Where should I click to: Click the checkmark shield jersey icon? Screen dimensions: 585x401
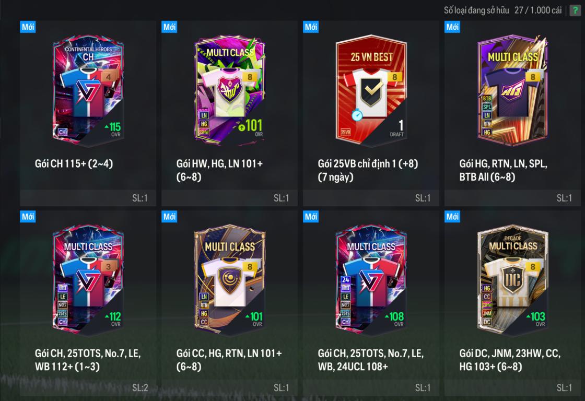(x=371, y=90)
